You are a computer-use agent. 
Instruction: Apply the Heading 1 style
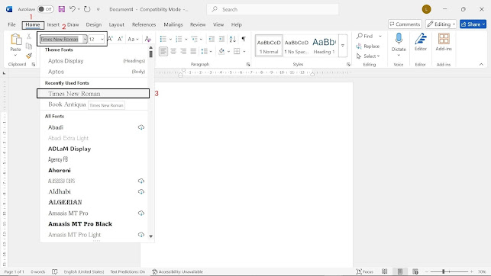pyautogui.click(x=324, y=46)
